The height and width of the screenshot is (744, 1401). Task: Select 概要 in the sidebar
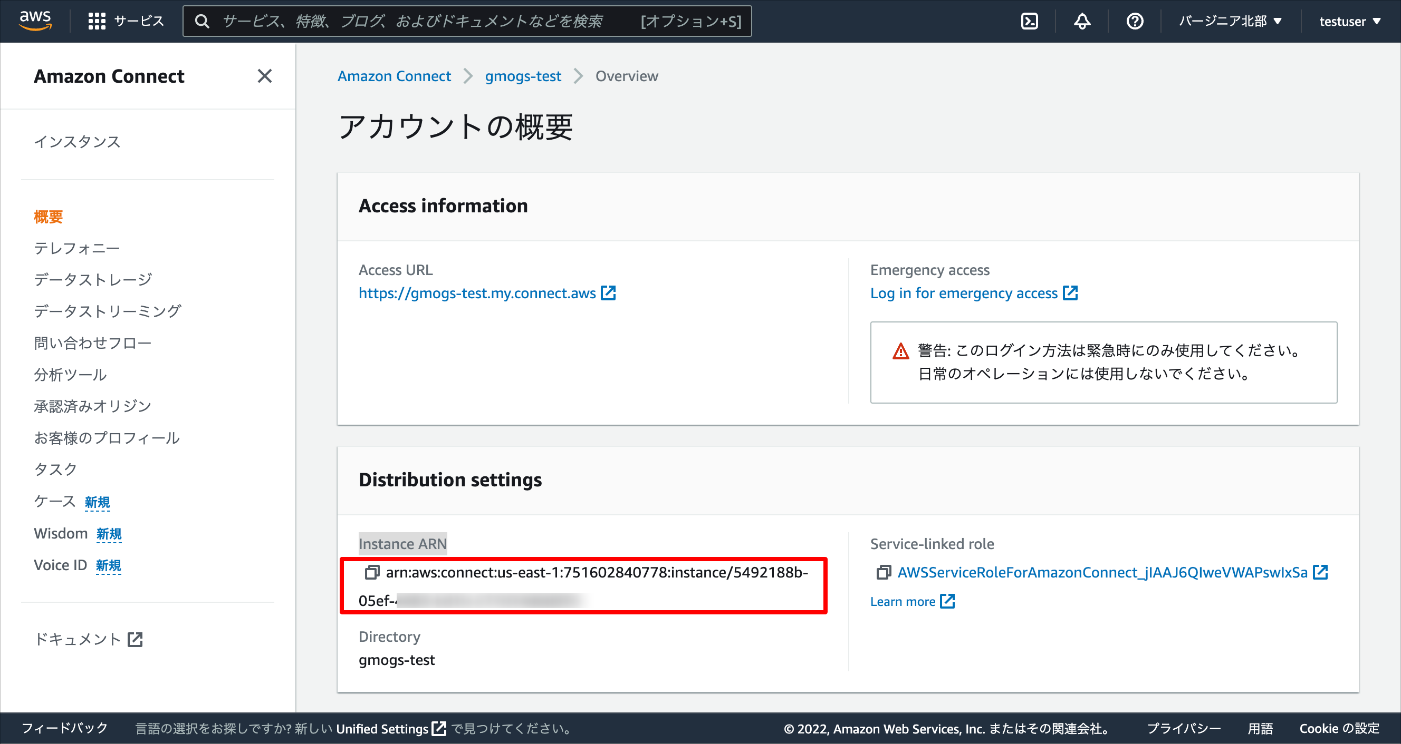49,217
